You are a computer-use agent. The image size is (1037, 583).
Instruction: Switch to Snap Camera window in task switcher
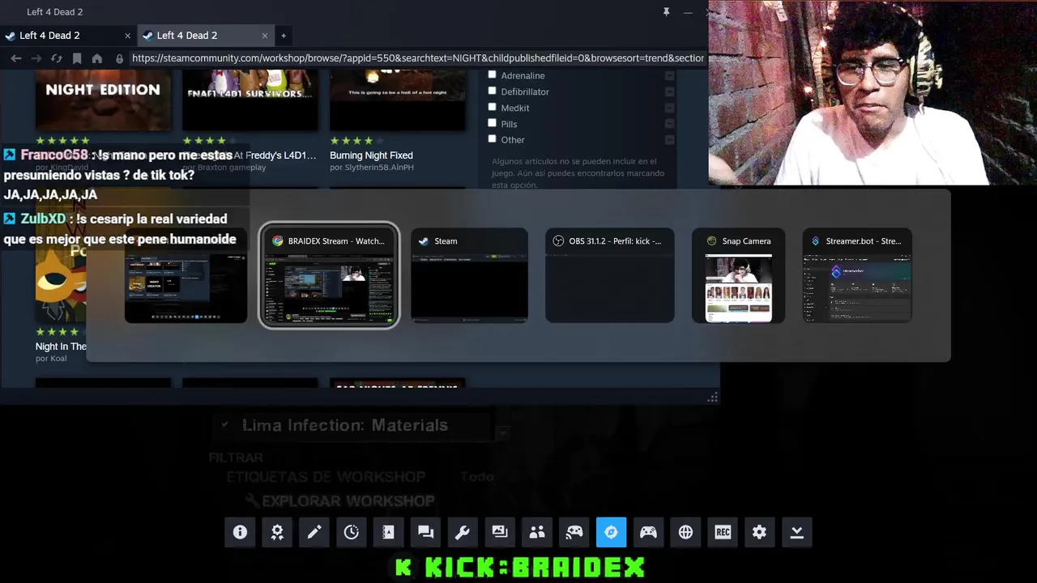738,275
